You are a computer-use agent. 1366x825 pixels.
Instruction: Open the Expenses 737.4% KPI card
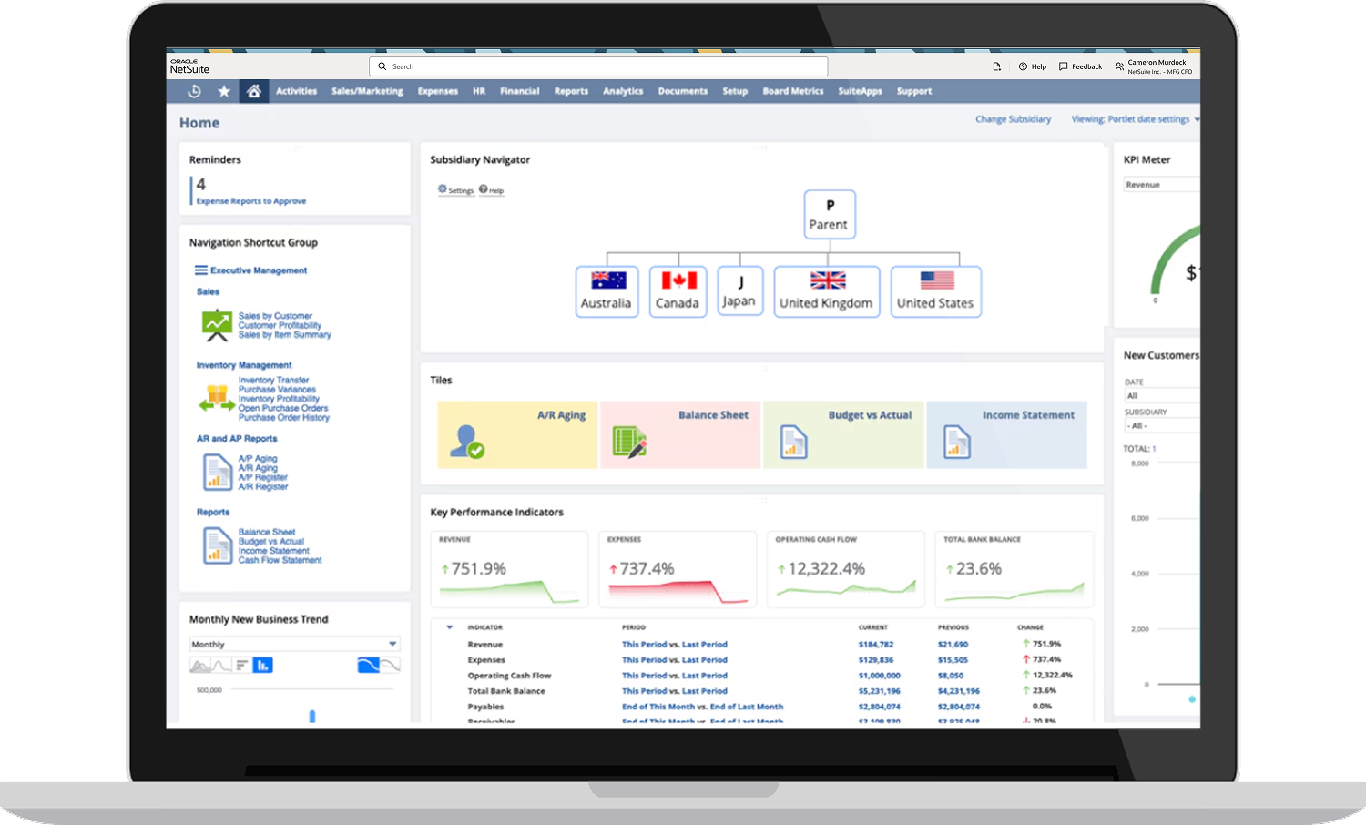[678, 569]
